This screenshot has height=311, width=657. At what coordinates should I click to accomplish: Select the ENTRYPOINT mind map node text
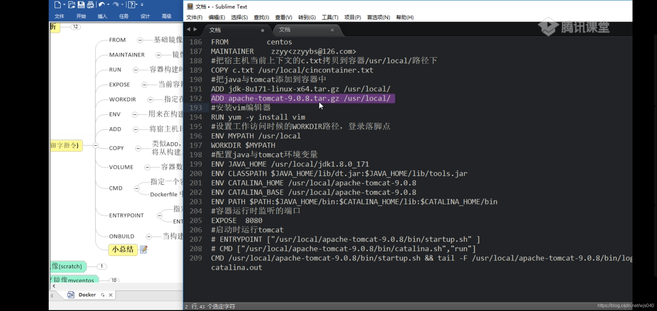[126, 215]
